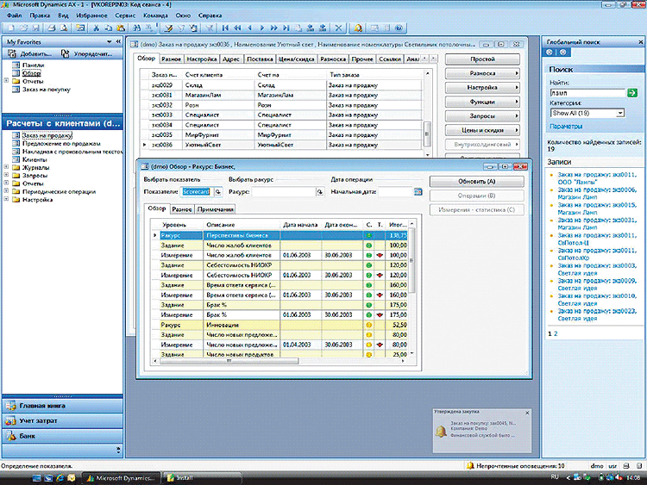Open the Команда menu

pyautogui.click(x=155, y=16)
